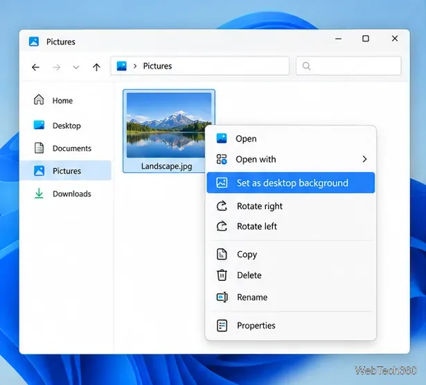
Task: Click the Home house icon
Action: coord(39,100)
